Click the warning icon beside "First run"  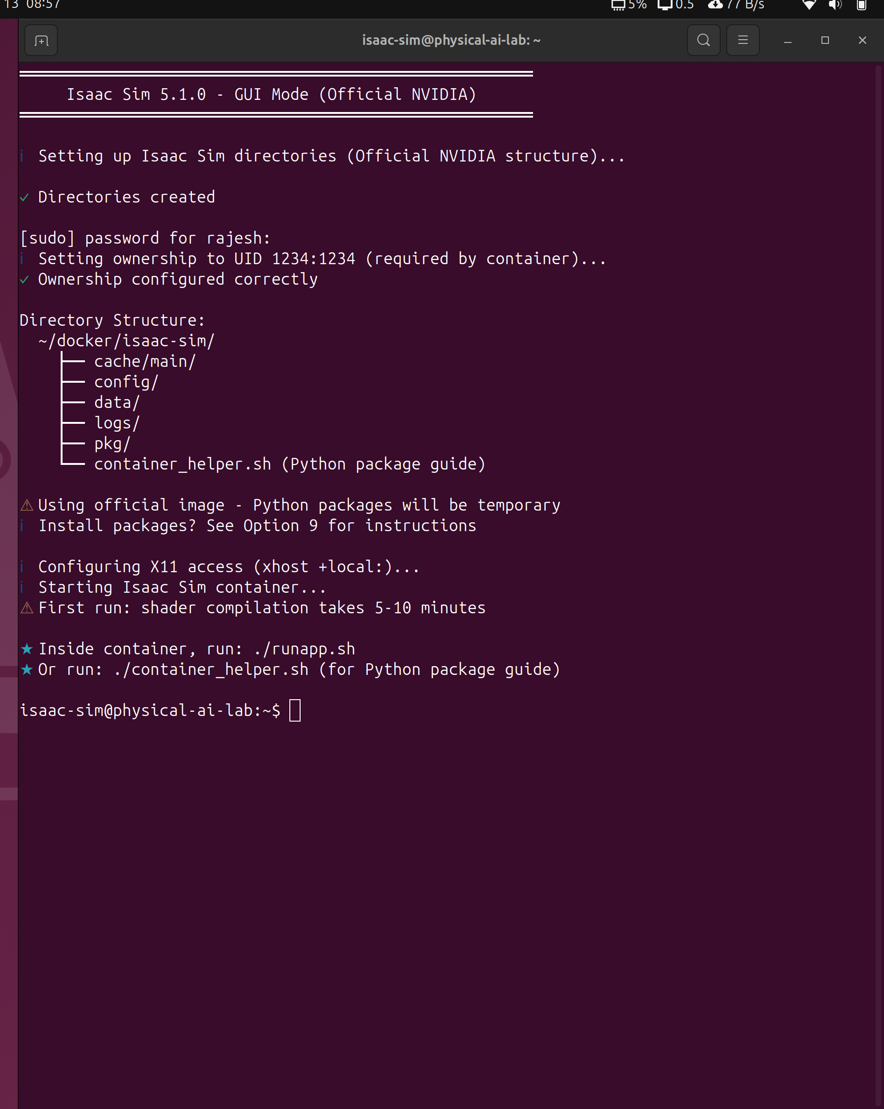pyautogui.click(x=27, y=608)
